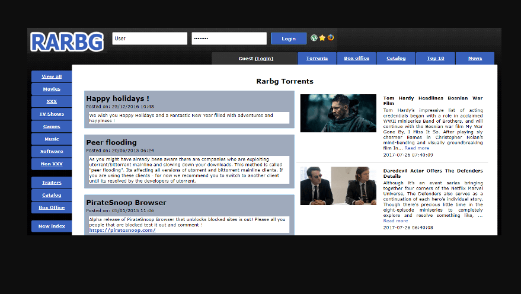The height and width of the screenshot is (294, 521).
Task: Focus the password input field
Action: 229,39
